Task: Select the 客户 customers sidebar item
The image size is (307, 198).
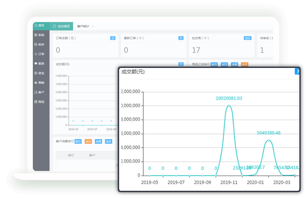Action: click(40, 92)
